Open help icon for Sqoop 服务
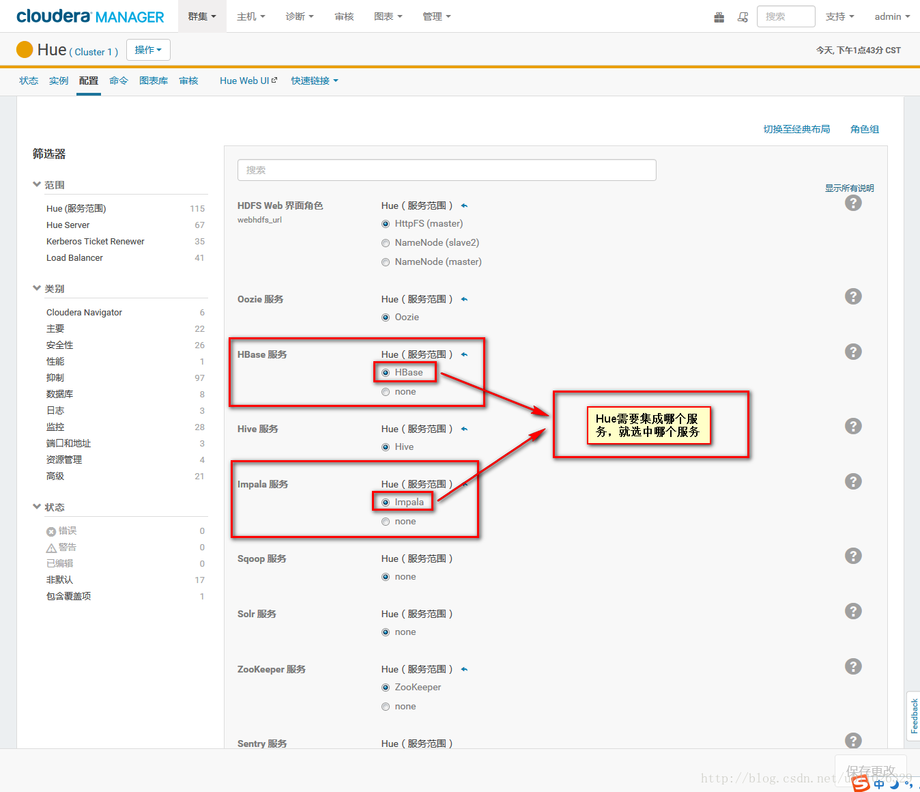920x792 pixels. [853, 556]
